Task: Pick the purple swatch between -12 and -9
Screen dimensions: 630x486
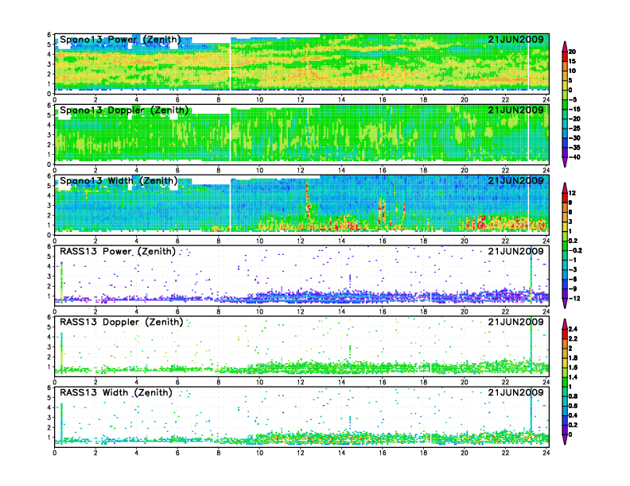Action: tap(565, 294)
